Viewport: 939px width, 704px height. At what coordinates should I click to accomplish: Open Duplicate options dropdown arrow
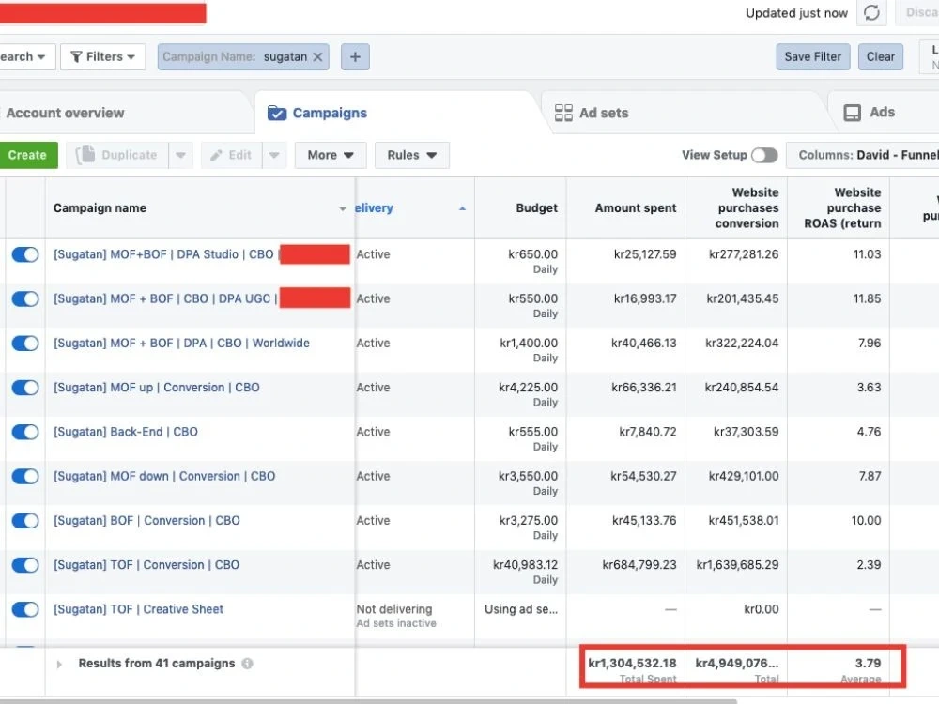(181, 155)
